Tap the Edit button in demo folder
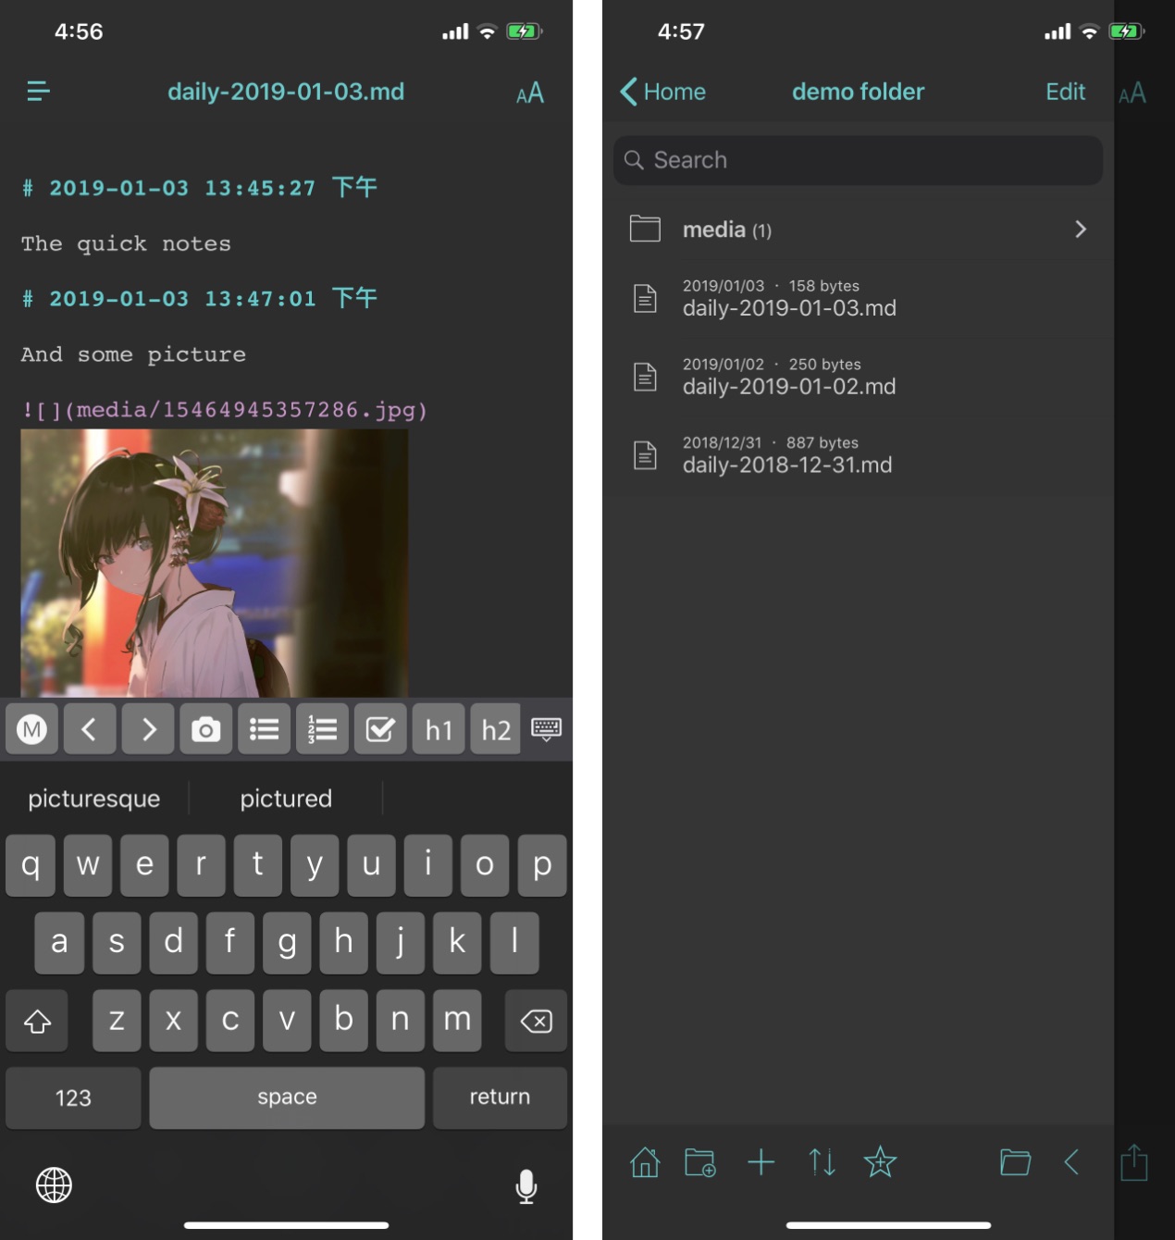 tap(1065, 92)
